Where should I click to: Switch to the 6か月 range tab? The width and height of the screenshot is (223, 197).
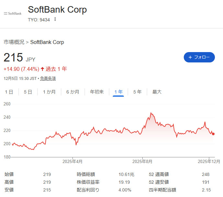tap(73, 92)
